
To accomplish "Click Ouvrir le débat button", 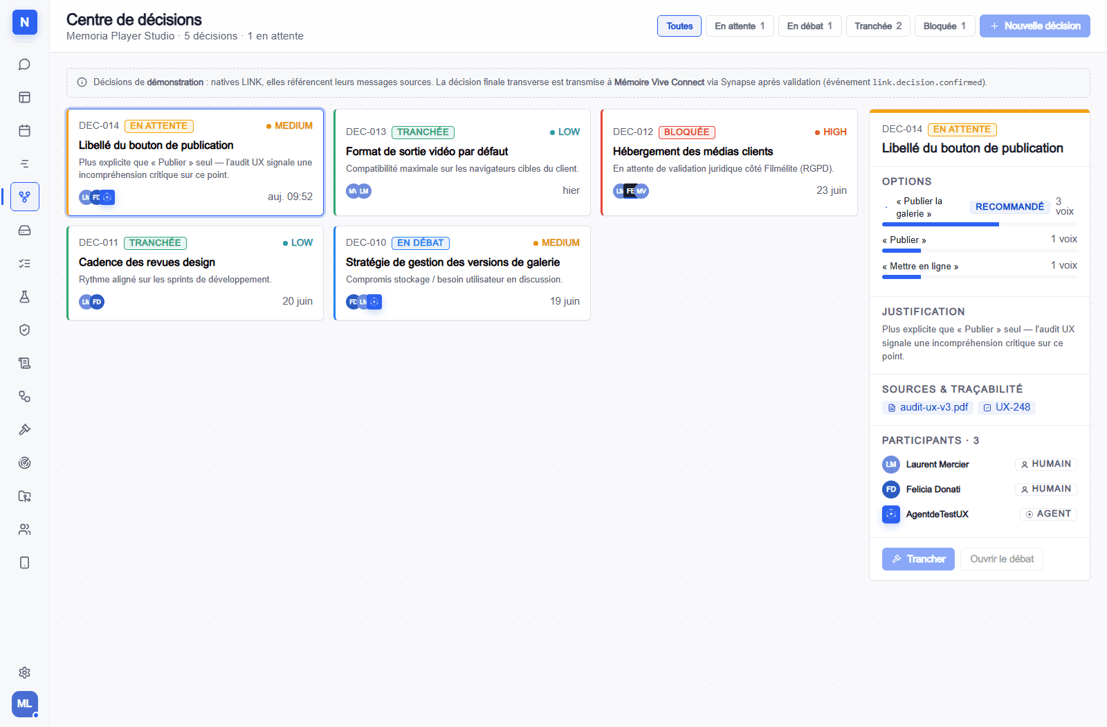I will click(1001, 559).
